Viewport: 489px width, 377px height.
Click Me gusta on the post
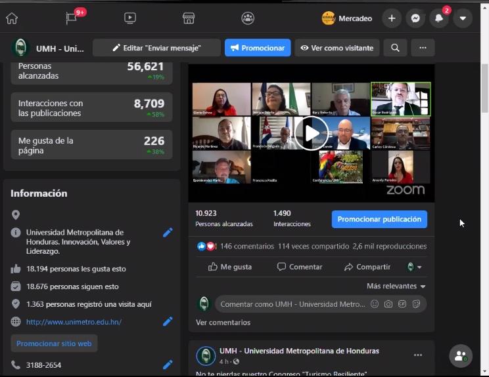(x=230, y=267)
